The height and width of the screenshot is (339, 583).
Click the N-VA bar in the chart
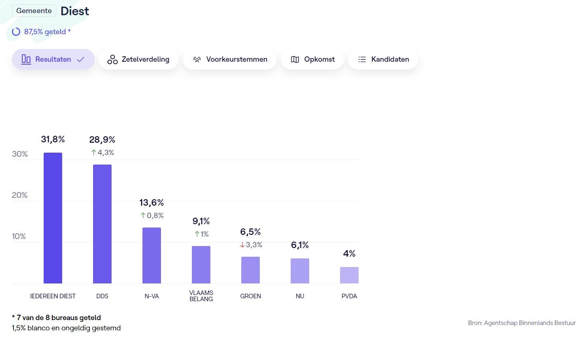pos(152,255)
